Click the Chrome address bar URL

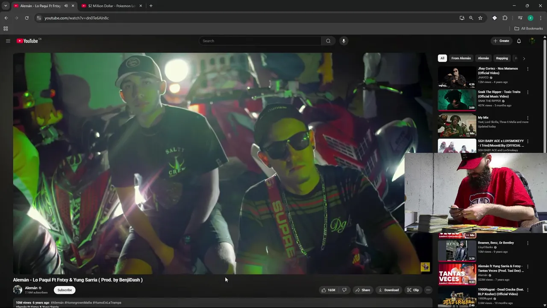tap(76, 18)
